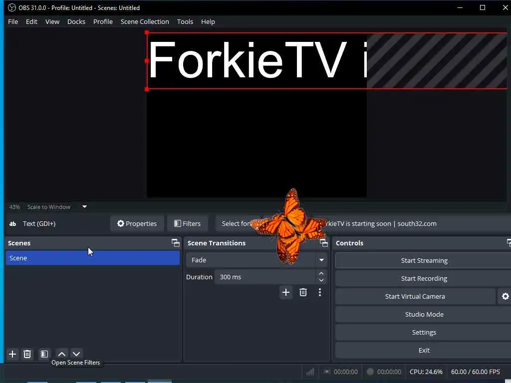Move scene down with arrow icon
Viewport: 511px width, 383px height.
pos(76,354)
